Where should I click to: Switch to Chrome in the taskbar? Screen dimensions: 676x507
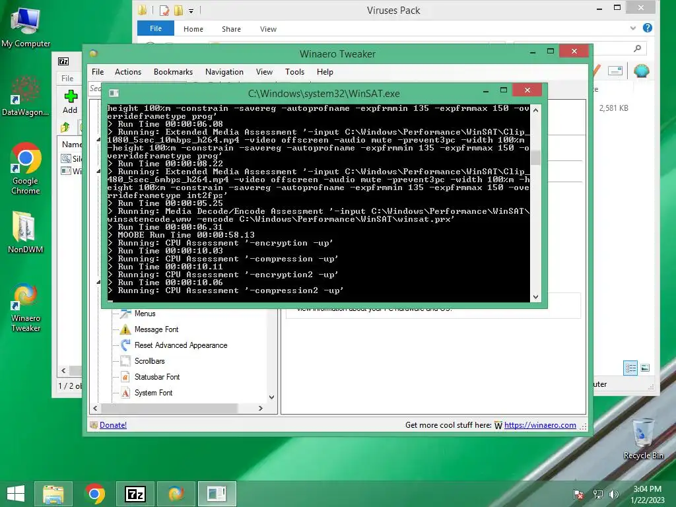pos(94,494)
